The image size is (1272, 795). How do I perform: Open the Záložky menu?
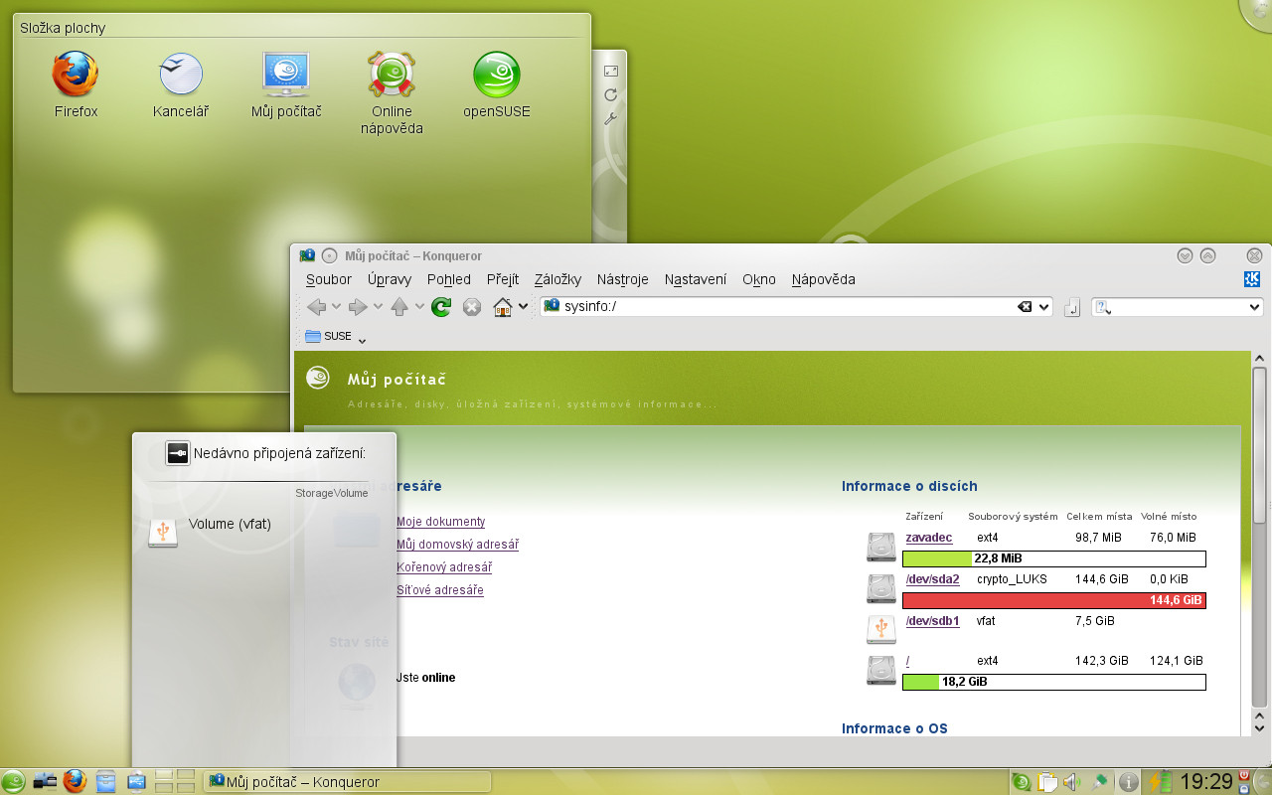pyautogui.click(x=557, y=279)
